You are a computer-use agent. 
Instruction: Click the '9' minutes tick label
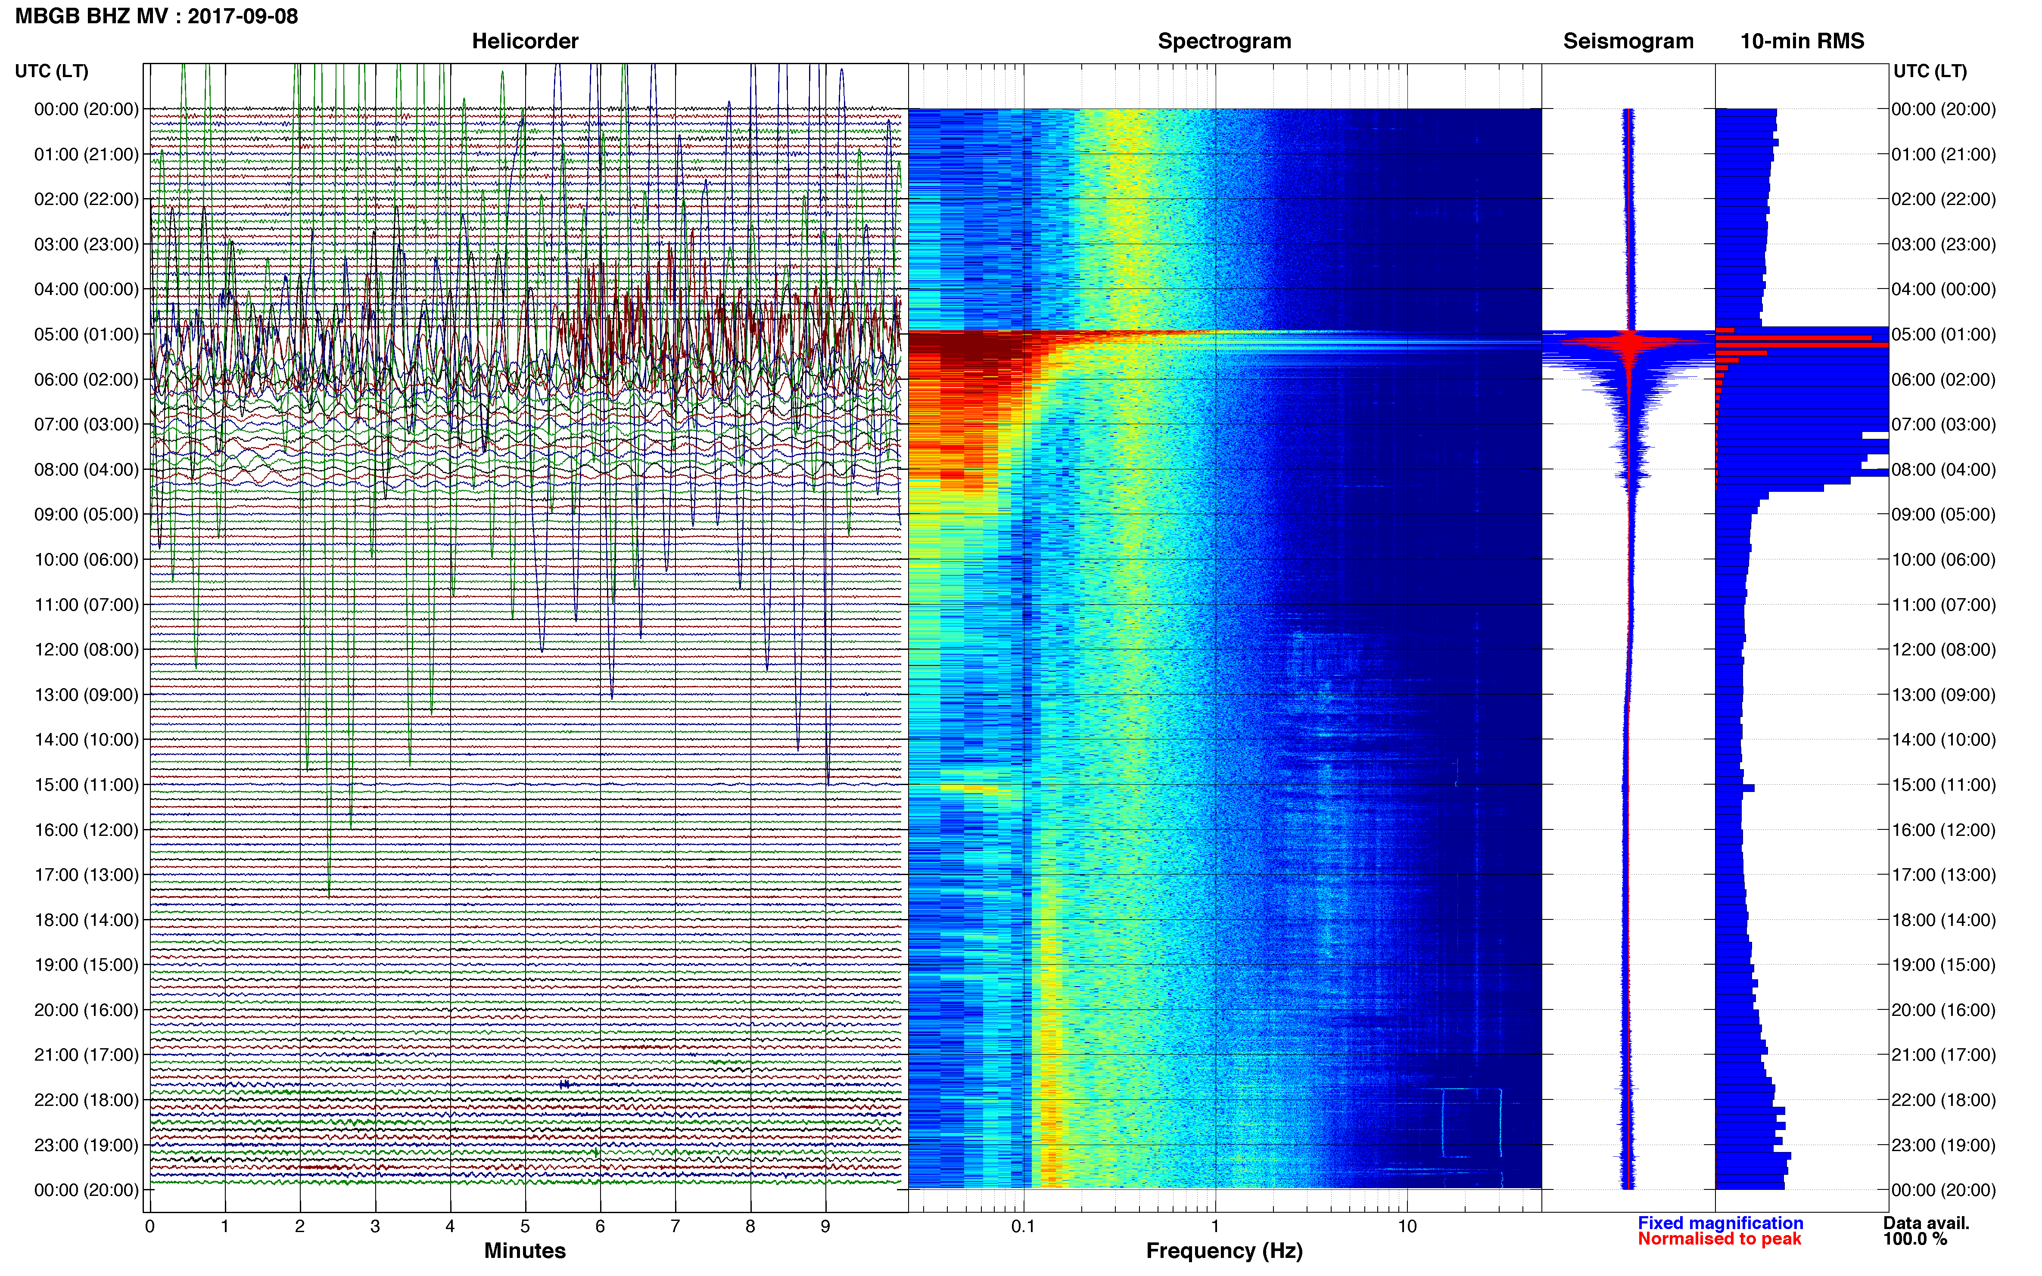click(825, 1226)
